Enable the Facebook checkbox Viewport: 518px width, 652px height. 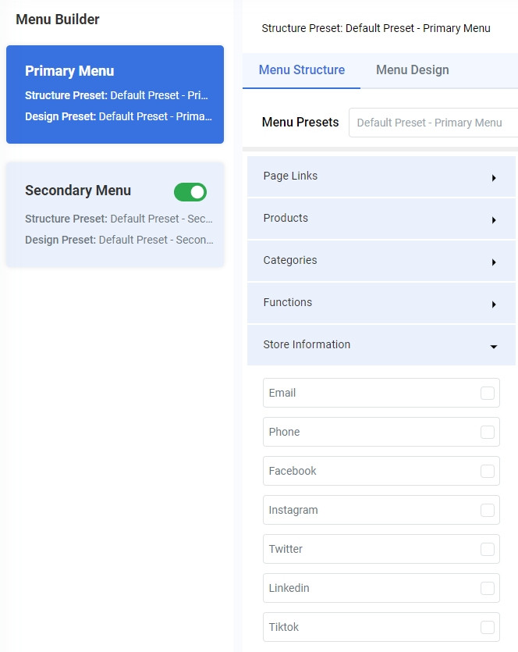point(488,471)
